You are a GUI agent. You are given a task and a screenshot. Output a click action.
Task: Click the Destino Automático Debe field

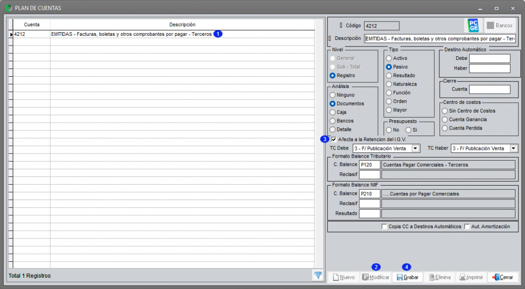(490, 58)
